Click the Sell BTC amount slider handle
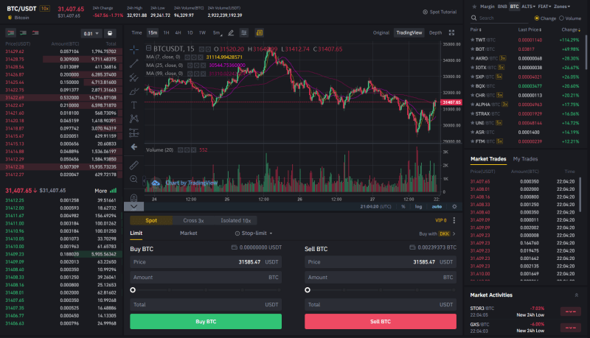This screenshot has height=338, width=590. point(308,290)
